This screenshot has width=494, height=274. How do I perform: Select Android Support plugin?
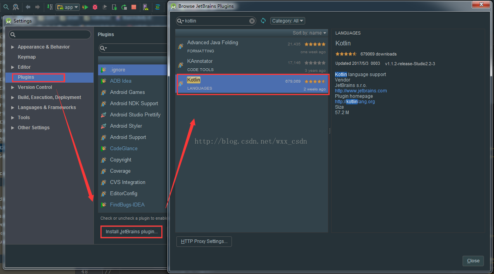[x=133, y=137]
